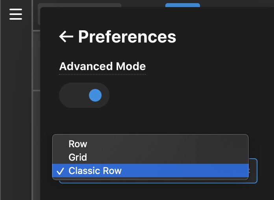Screen dimensions: 274x200
Task: Click the checkmark next to Classic Row
Action: tap(60, 171)
